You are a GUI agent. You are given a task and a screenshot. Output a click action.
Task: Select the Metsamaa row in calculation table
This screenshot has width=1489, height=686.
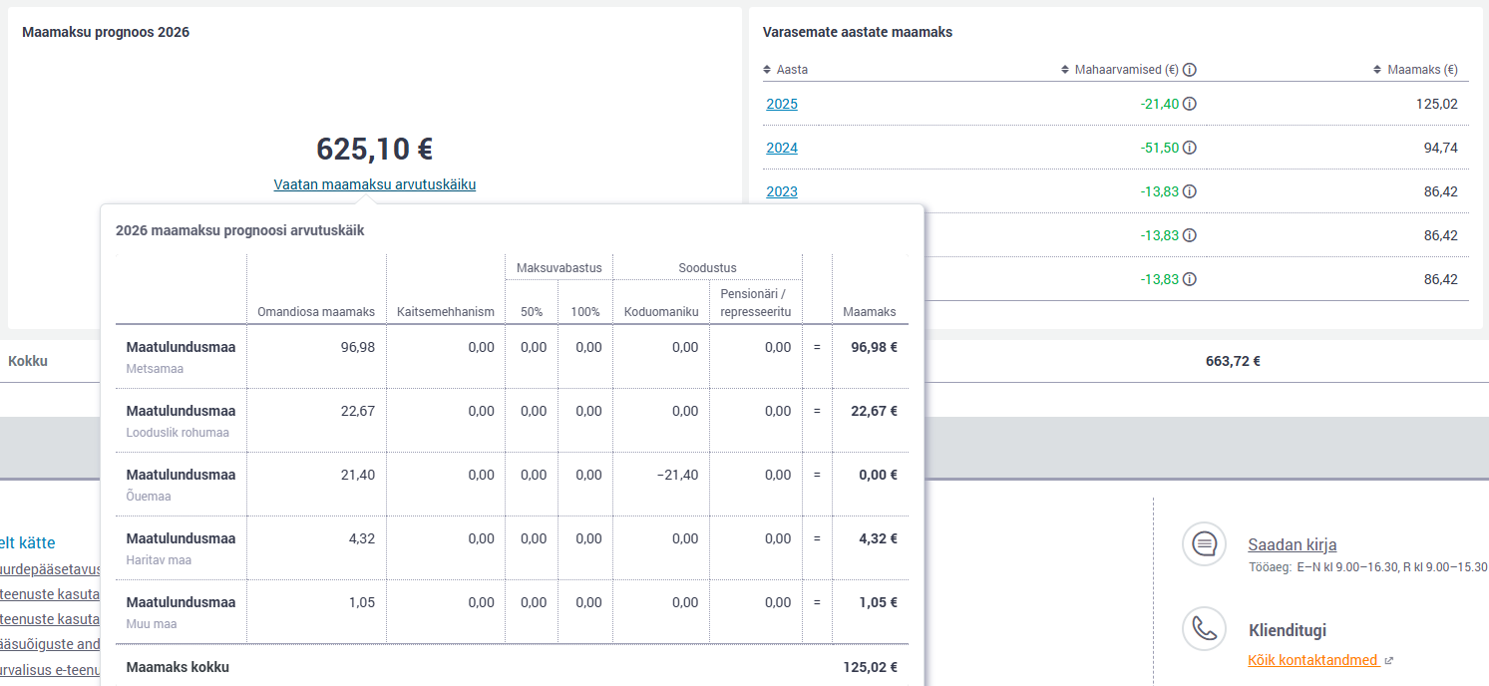coord(181,356)
